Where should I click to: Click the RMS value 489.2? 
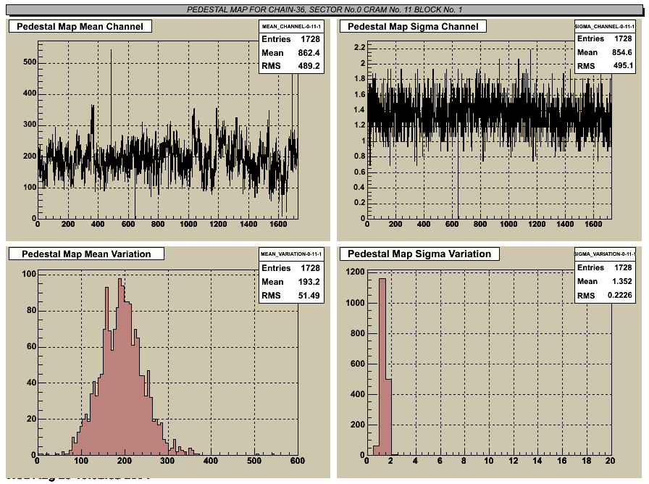pyautogui.click(x=309, y=66)
